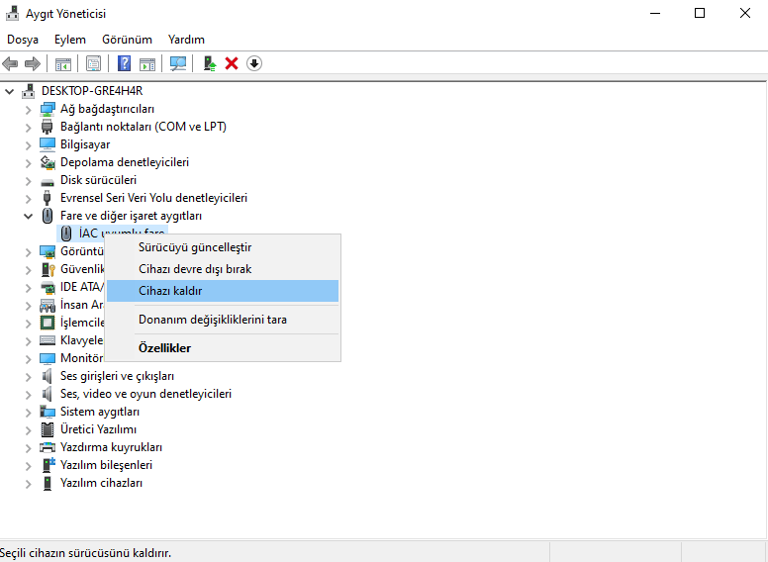Click the blue question mark Help icon

coord(125,63)
